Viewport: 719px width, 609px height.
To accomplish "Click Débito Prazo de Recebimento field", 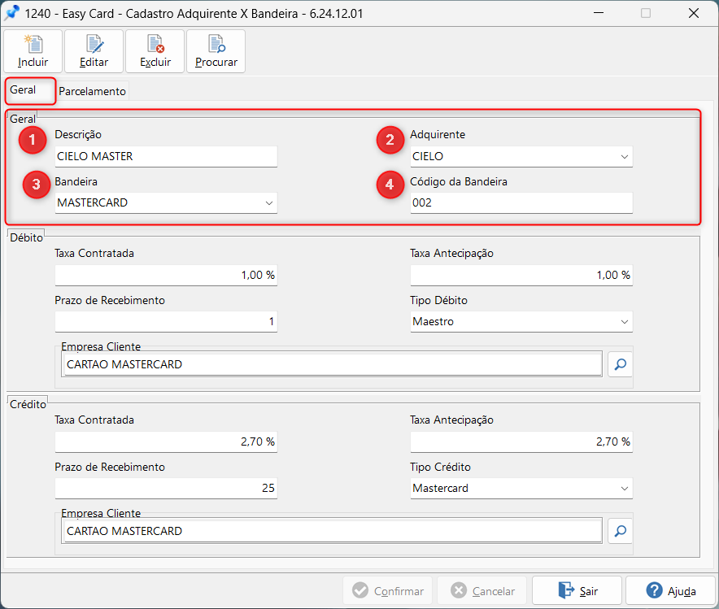I will pyautogui.click(x=166, y=321).
